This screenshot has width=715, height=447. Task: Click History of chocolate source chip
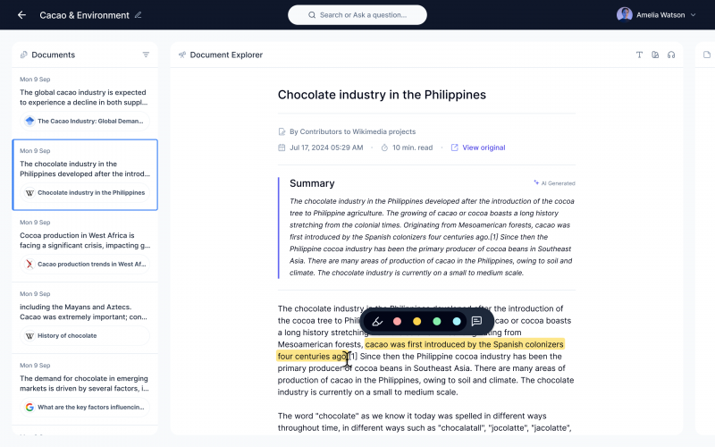click(x=85, y=336)
